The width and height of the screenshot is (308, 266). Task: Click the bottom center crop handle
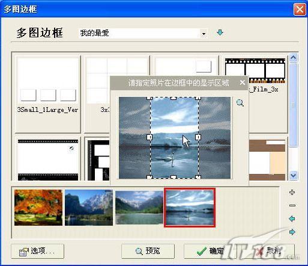[x=174, y=177]
